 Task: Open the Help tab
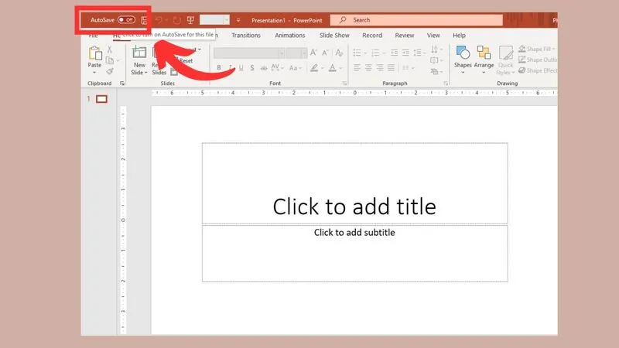459,35
